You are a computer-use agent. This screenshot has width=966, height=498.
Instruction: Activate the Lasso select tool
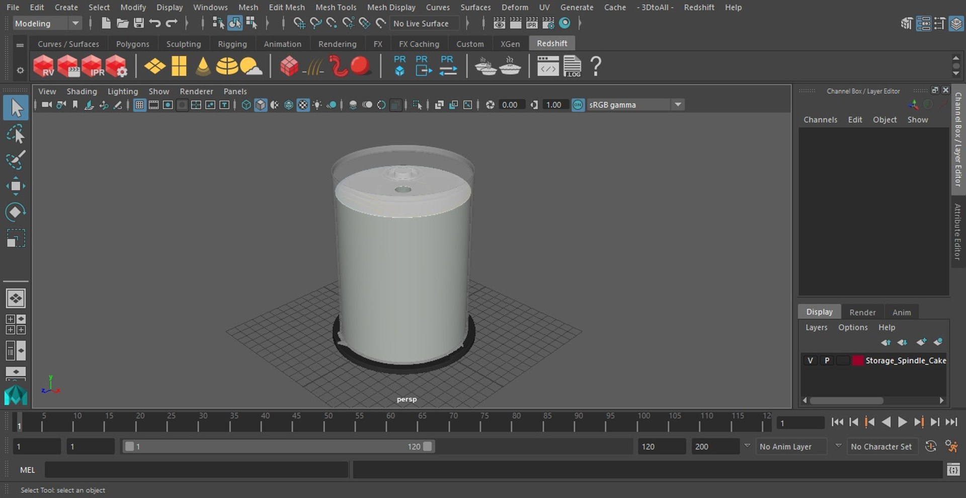16,134
